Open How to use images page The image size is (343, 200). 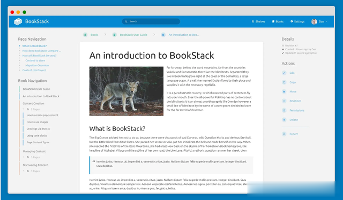37,122
